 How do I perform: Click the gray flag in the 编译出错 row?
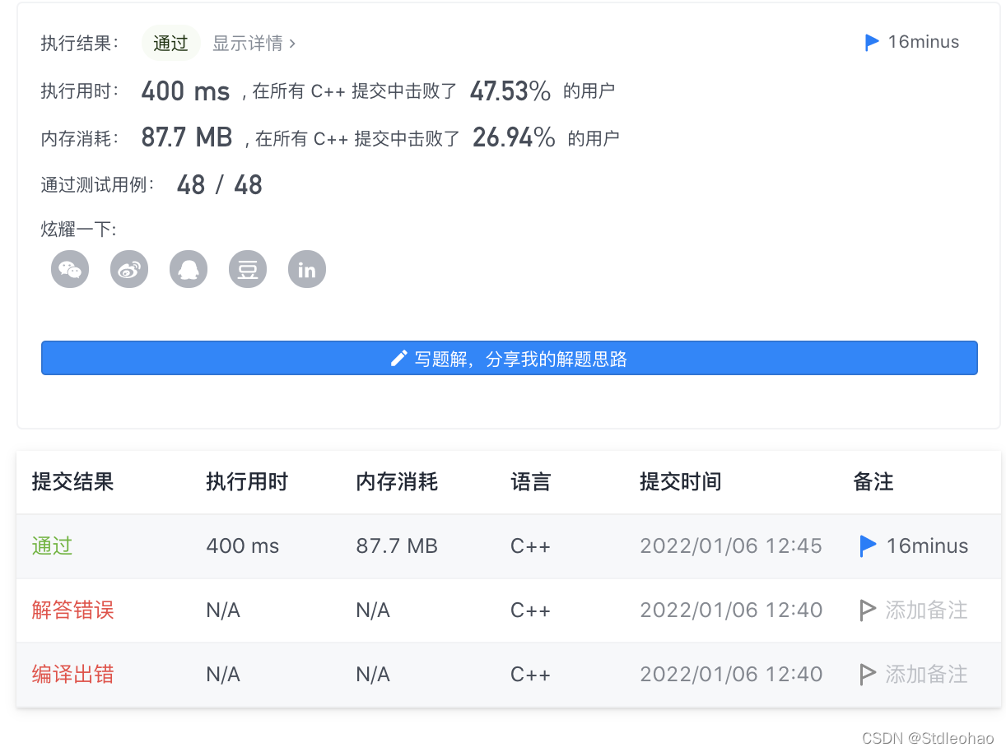(868, 674)
